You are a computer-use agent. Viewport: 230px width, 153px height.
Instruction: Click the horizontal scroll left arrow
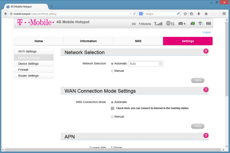coord(3,150)
